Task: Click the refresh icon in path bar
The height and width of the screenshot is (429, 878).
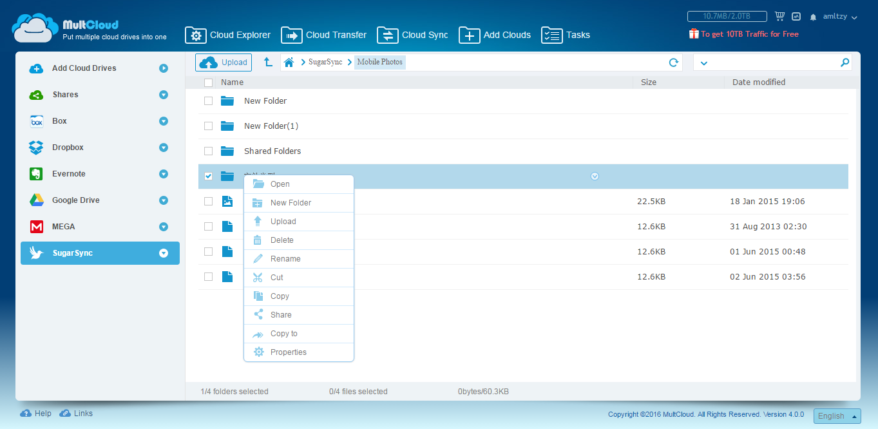Action: pyautogui.click(x=673, y=62)
